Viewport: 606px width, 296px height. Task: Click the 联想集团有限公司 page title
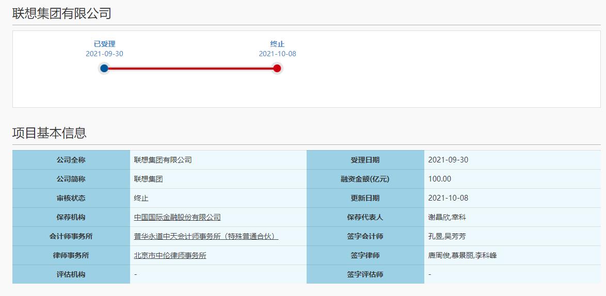pyautogui.click(x=62, y=13)
